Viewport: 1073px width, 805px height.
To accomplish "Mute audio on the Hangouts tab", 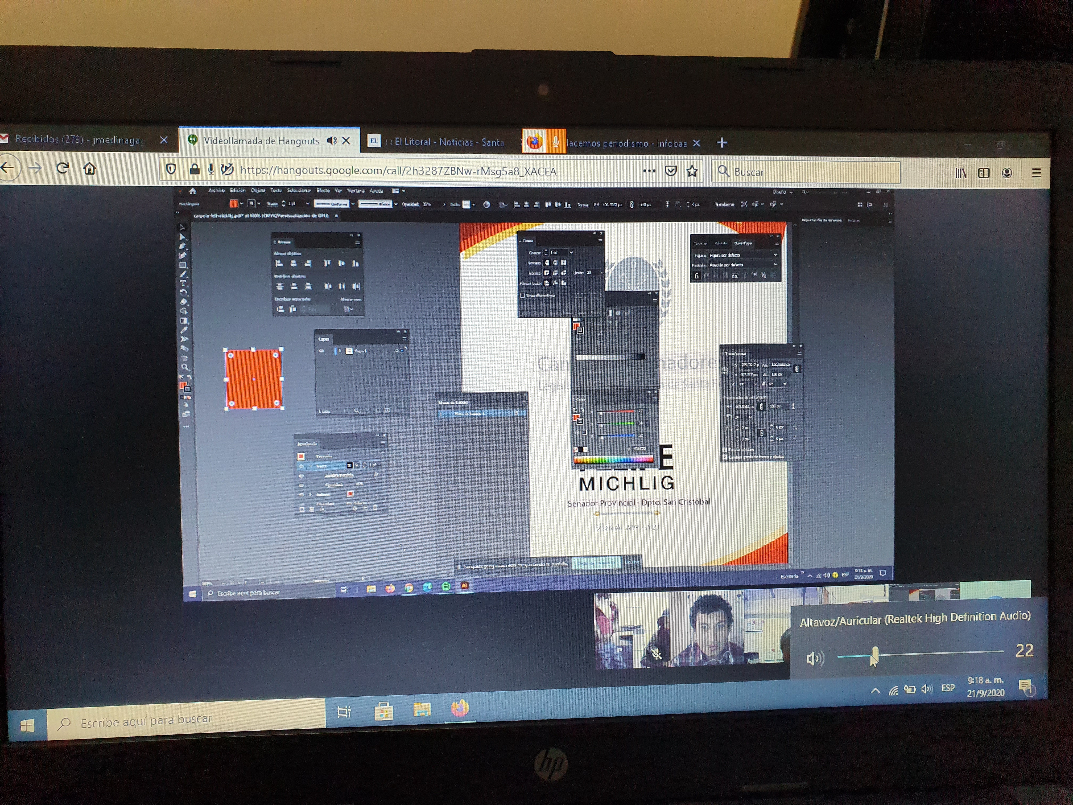I will coord(332,141).
